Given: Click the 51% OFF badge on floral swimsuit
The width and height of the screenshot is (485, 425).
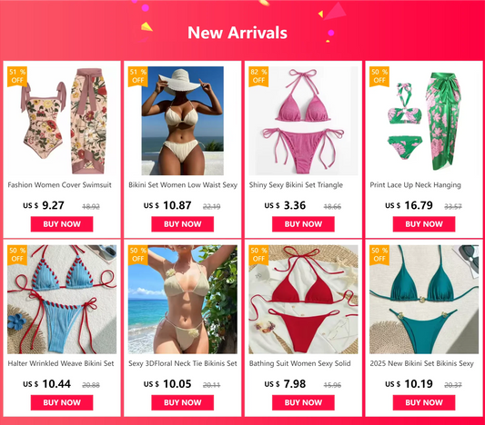Looking at the screenshot, I should 17,76.
